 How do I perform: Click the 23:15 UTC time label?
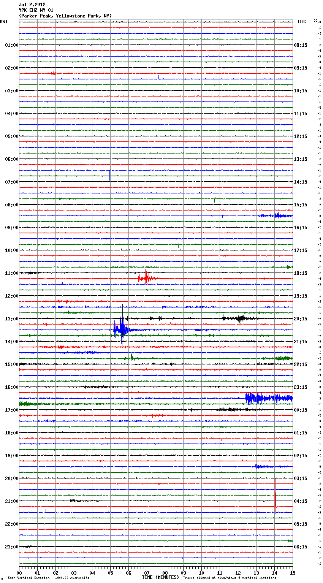301,387
